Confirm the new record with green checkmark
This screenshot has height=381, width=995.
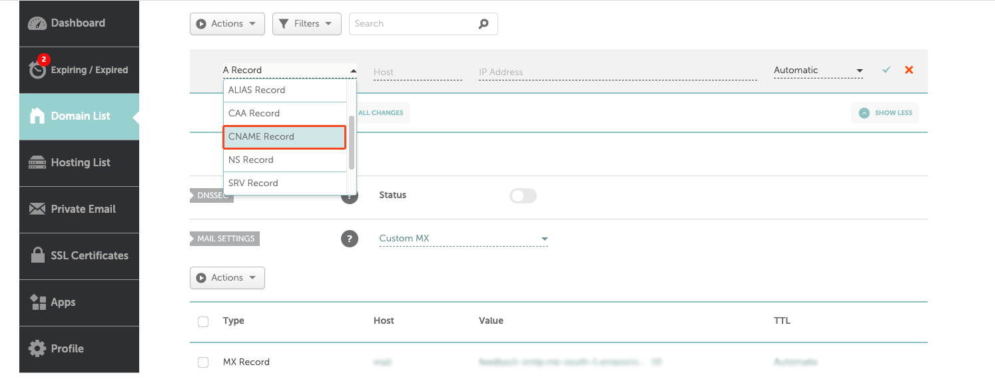click(x=886, y=70)
